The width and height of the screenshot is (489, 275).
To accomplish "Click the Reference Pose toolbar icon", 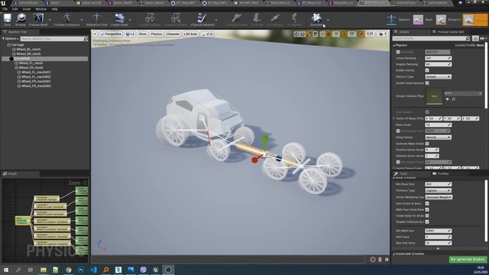I will click(97, 18).
